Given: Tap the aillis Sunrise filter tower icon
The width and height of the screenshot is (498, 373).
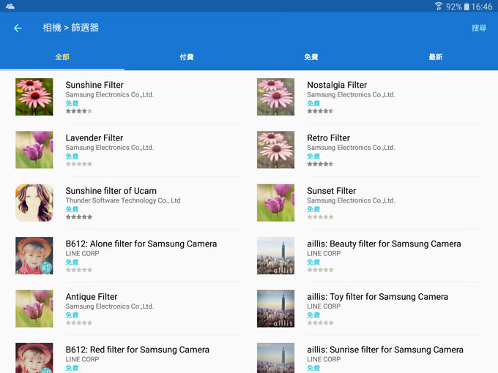Looking at the screenshot, I should click(x=275, y=358).
